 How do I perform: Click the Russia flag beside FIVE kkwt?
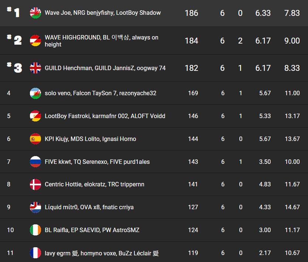tap(35, 162)
